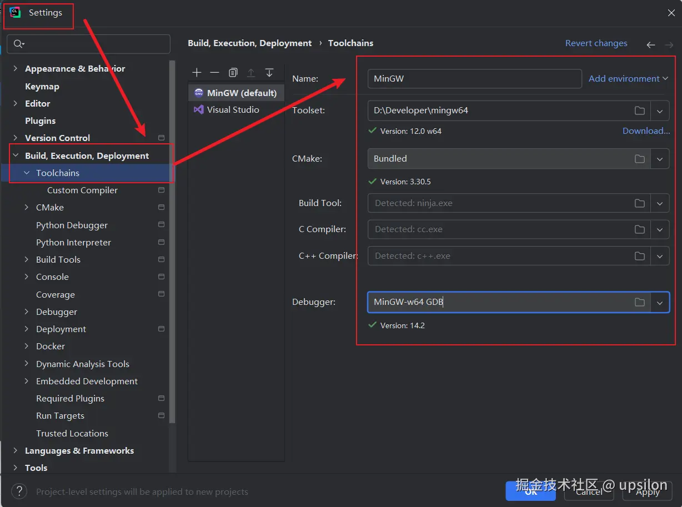Select Custom Compiler settings
This screenshot has width=682, height=507.
click(82, 190)
